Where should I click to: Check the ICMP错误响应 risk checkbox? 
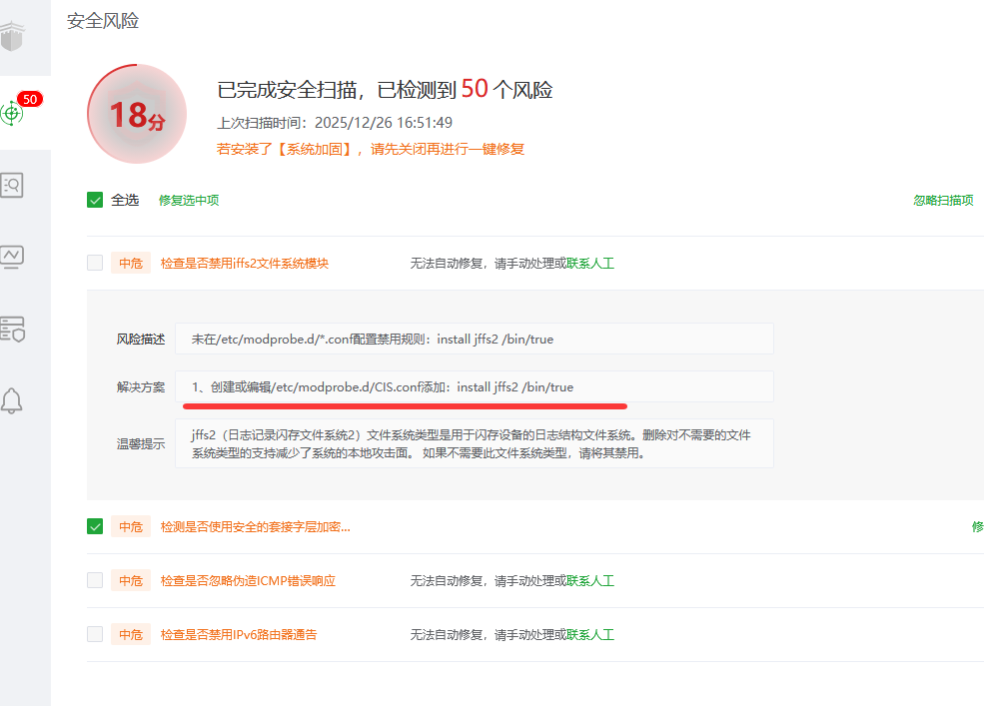click(x=95, y=580)
